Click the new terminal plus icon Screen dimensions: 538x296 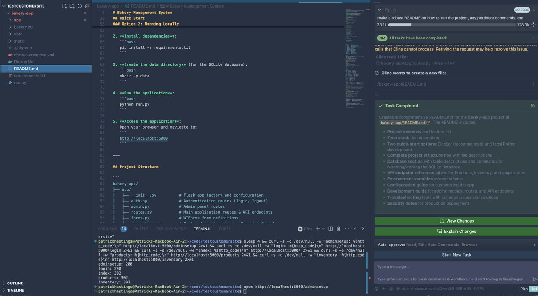[x=318, y=229]
